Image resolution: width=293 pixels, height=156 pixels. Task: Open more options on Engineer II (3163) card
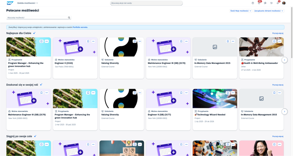93,41
